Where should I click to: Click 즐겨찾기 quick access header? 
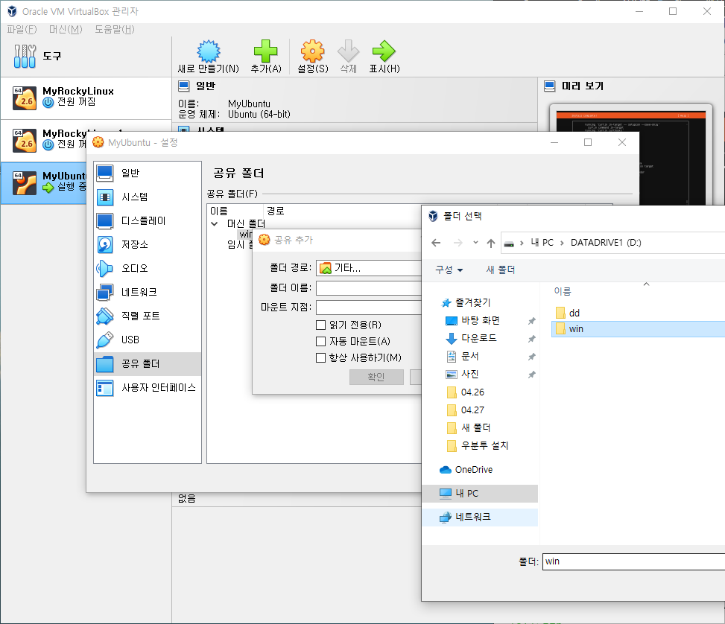pyautogui.click(x=466, y=303)
